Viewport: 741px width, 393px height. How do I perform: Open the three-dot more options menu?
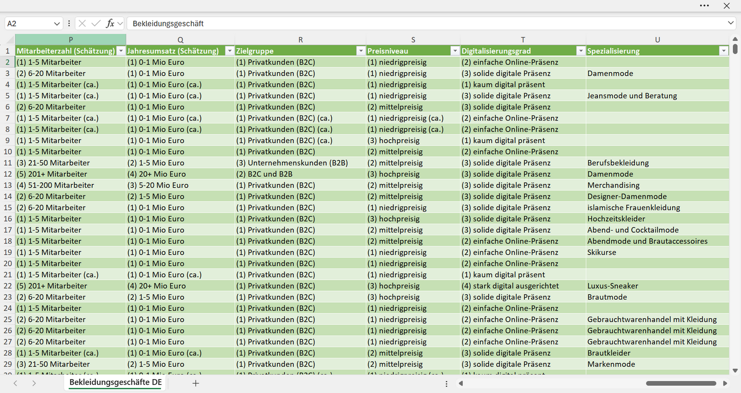(x=704, y=6)
